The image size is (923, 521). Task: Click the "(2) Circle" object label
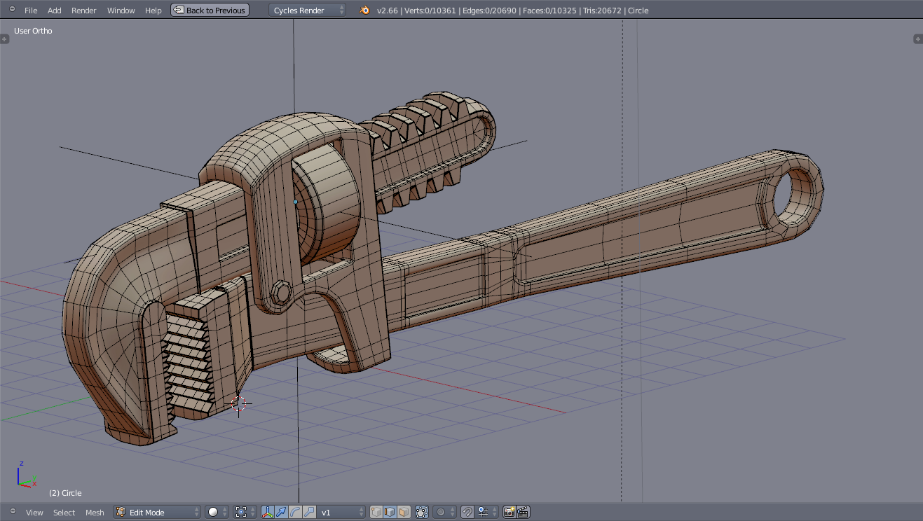65,493
